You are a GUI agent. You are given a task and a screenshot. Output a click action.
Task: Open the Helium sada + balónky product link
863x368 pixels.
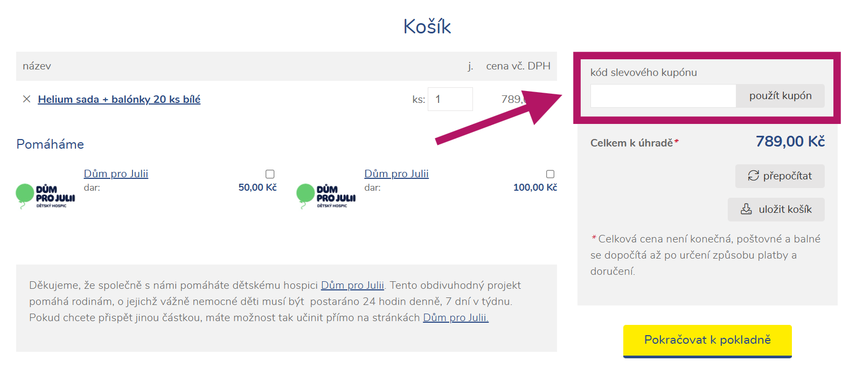(119, 99)
